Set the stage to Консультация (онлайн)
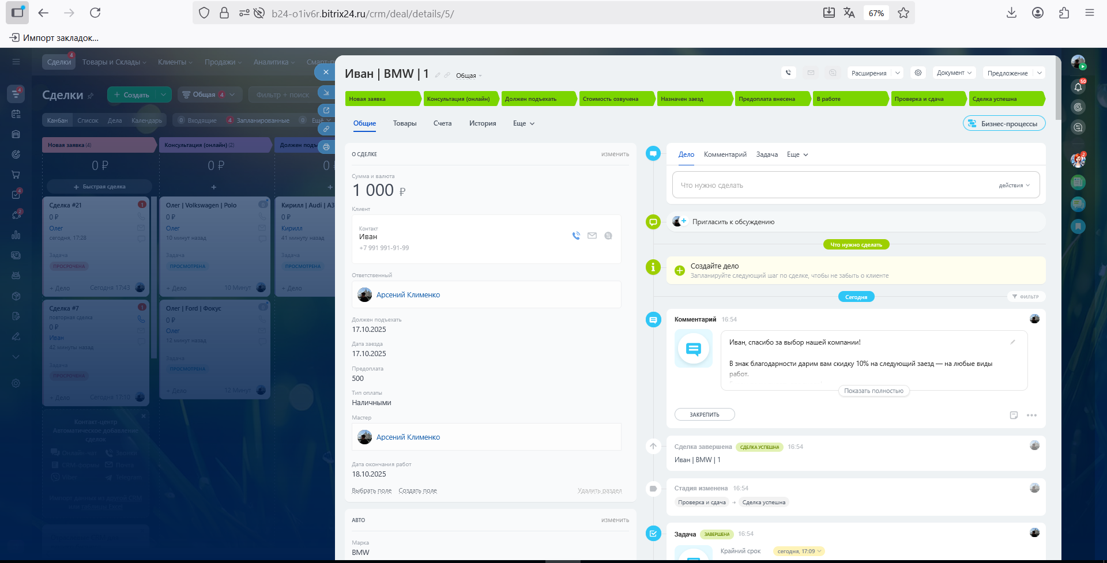Screen dimensions: 1107x563 coord(461,99)
